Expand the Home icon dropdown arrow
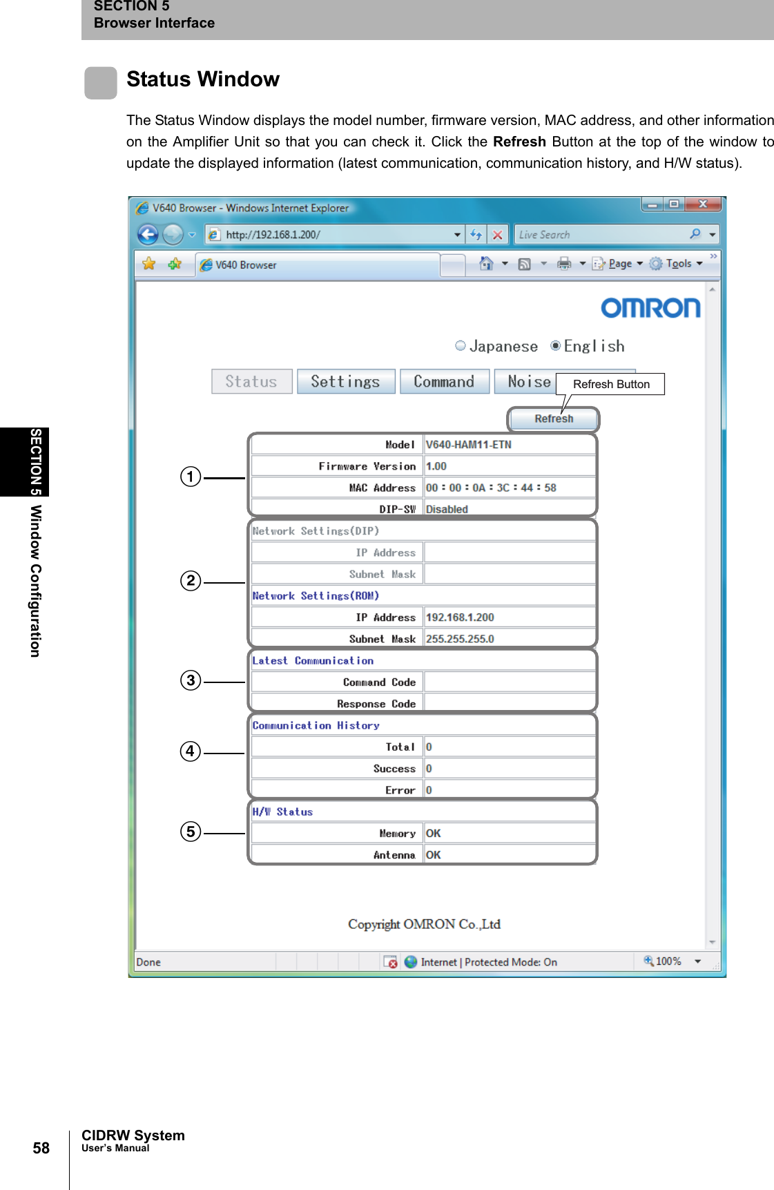 [x=505, y=264]
